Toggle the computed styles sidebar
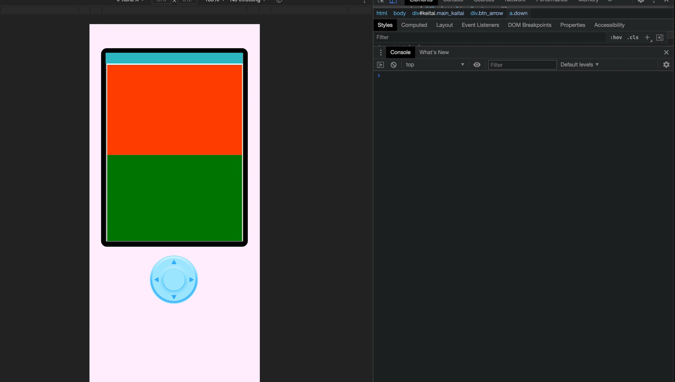This screenshot has width=675, height=382. click(x=660, y=37)
